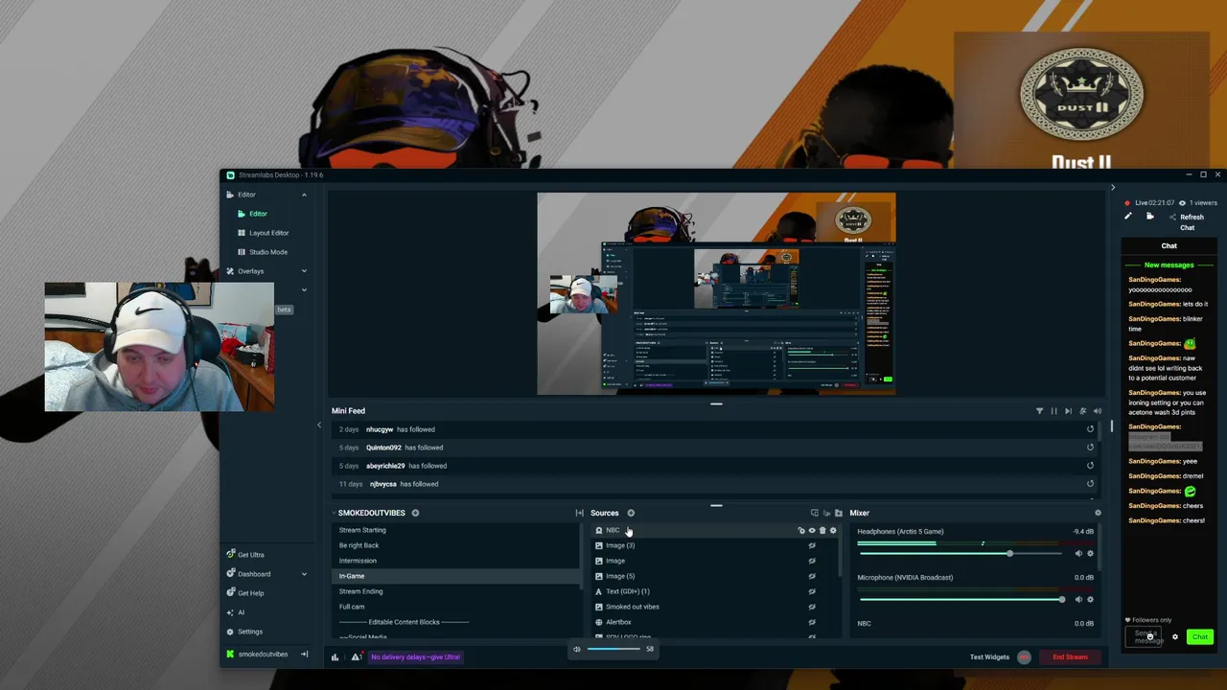
Task: Open AI sidebar item
Action: pyautogui.click(x=241, y=612)
